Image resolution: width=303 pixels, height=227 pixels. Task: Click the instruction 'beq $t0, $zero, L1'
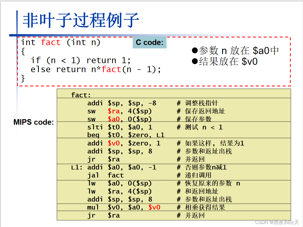tap(126, 135)
